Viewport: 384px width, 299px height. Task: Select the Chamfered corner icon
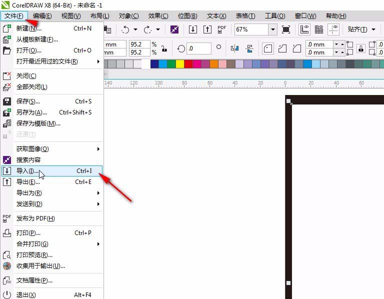(297, 48)
